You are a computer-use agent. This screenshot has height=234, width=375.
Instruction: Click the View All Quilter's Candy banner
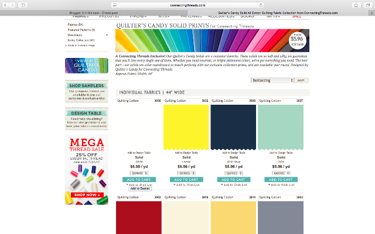point(87,66)
